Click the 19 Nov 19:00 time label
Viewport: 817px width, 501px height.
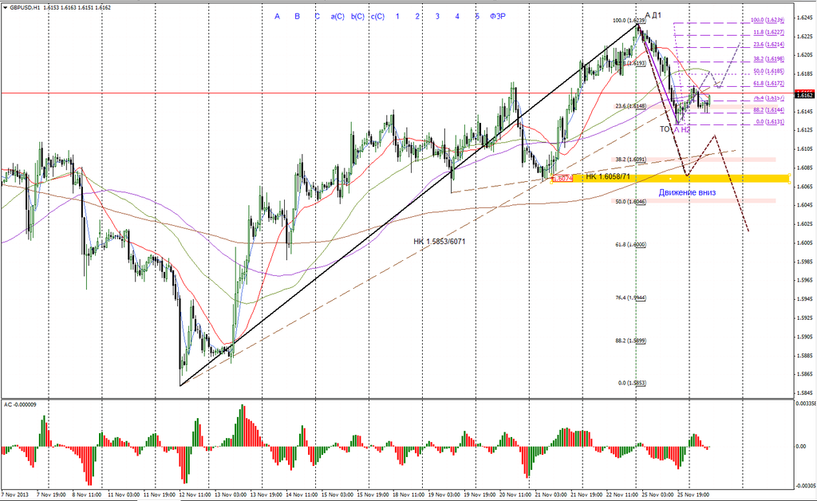tap(480, 494)
